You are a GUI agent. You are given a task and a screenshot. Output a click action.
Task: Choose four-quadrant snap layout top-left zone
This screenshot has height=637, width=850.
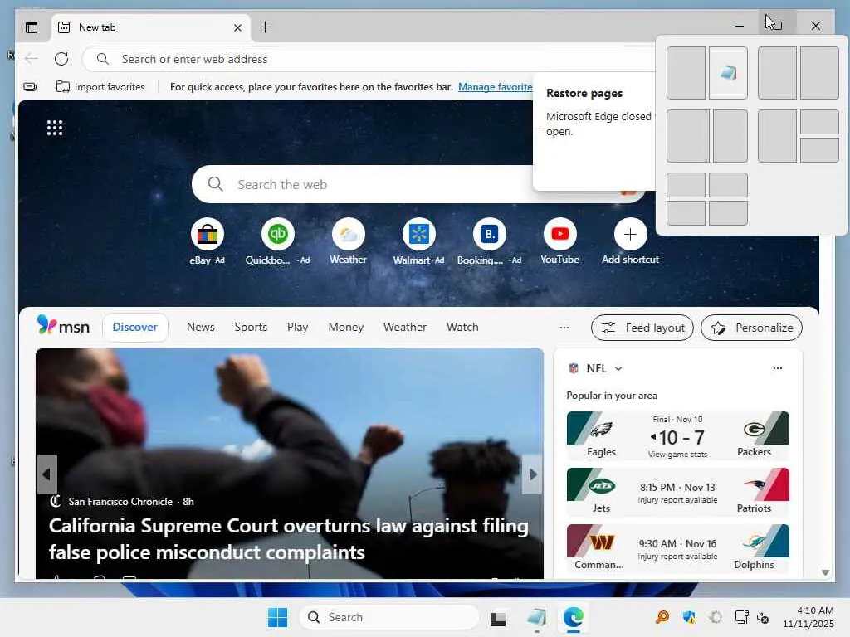click(686, 185)
